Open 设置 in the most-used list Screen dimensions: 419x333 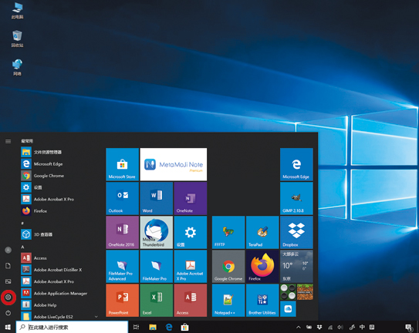(59, 187)
